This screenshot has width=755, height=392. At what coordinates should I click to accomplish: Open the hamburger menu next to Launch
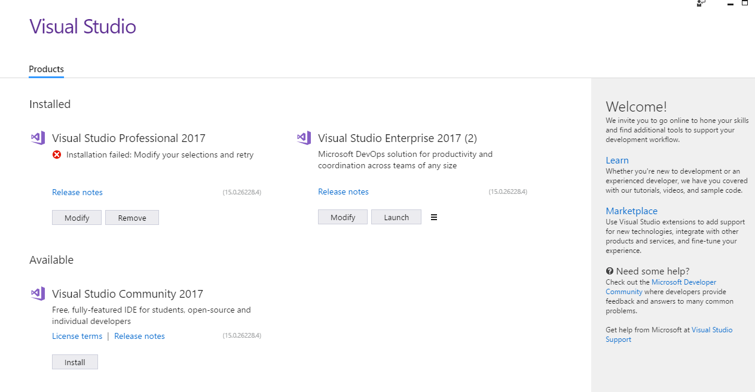[434, 217]
